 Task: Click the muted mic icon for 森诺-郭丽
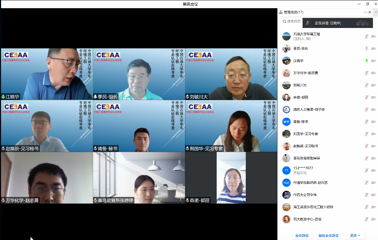(367, 97)
